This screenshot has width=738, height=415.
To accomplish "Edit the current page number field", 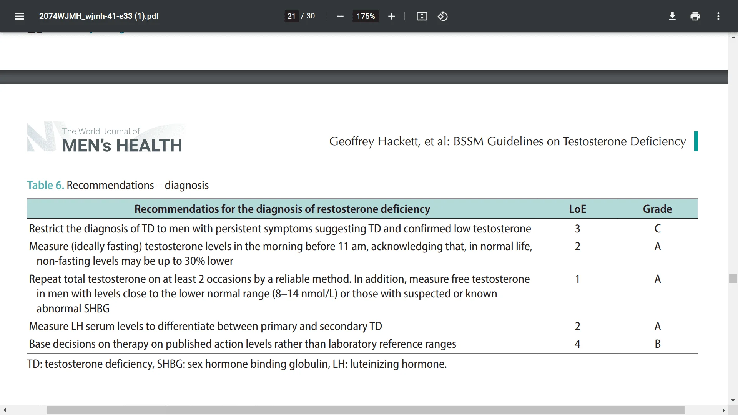I will 291,16.
